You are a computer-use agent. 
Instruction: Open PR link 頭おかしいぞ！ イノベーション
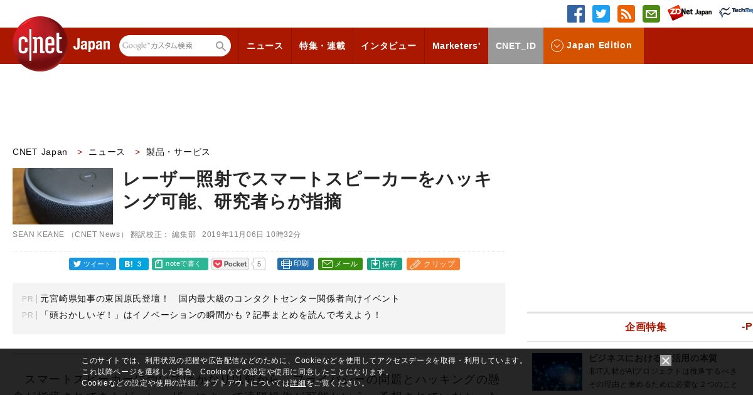[211, 315]
